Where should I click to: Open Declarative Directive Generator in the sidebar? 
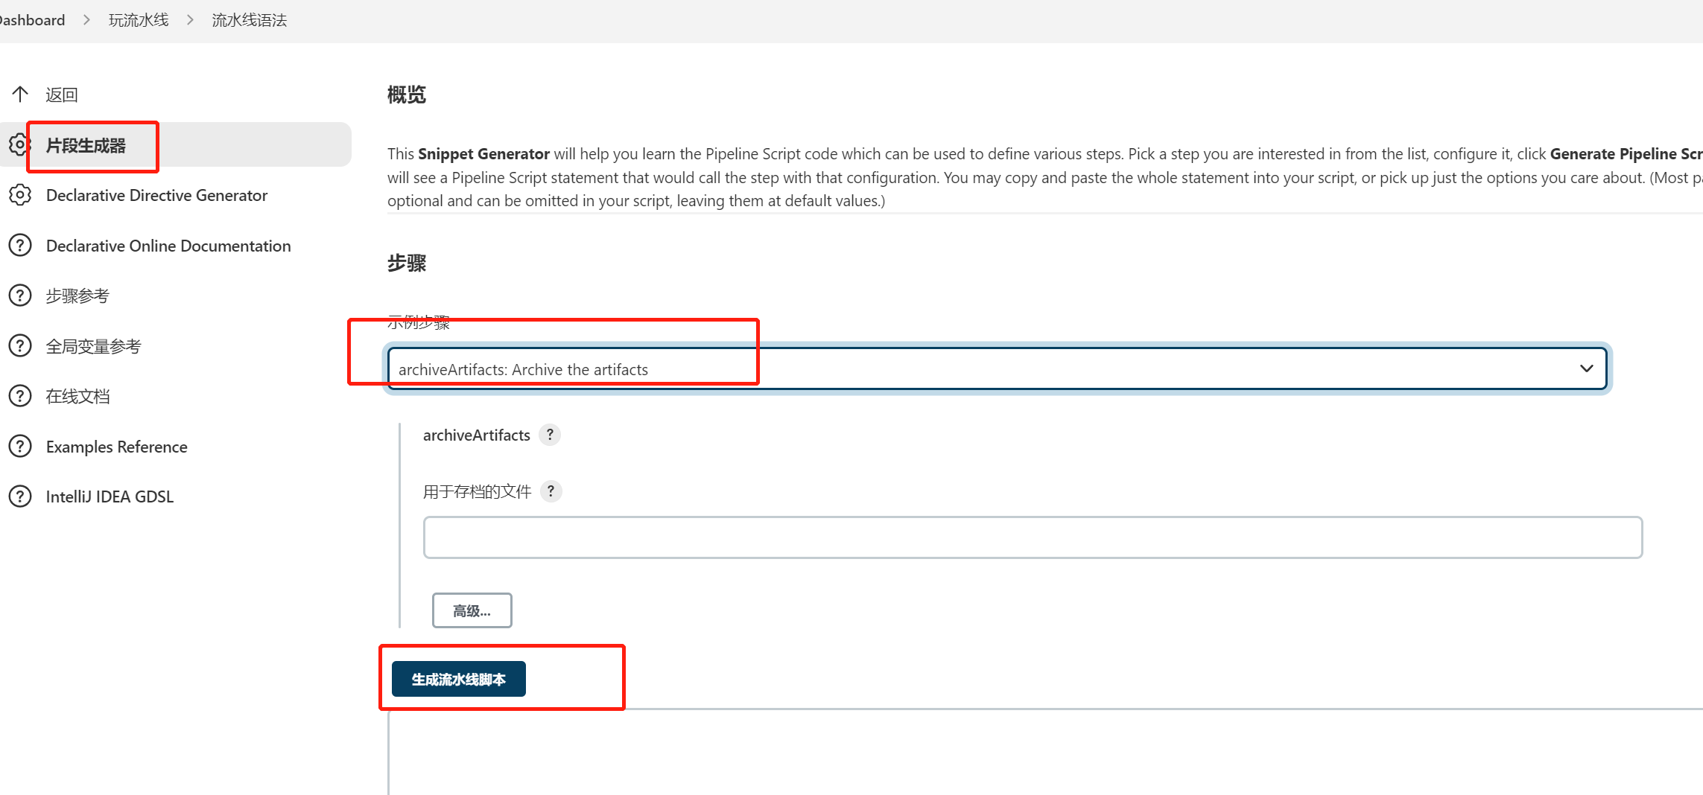point(156,195)
